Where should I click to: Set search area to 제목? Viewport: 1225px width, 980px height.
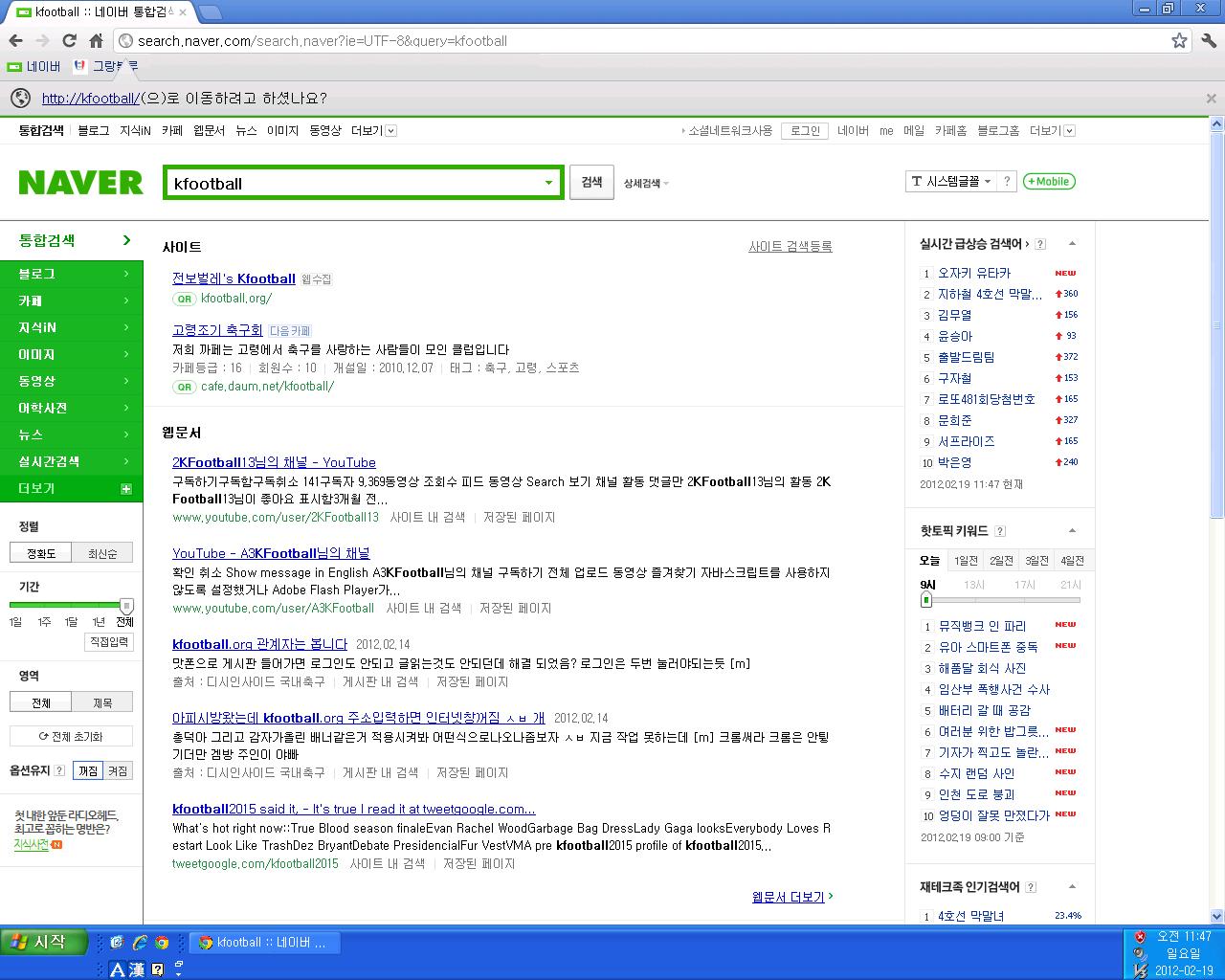coord(102,702)
